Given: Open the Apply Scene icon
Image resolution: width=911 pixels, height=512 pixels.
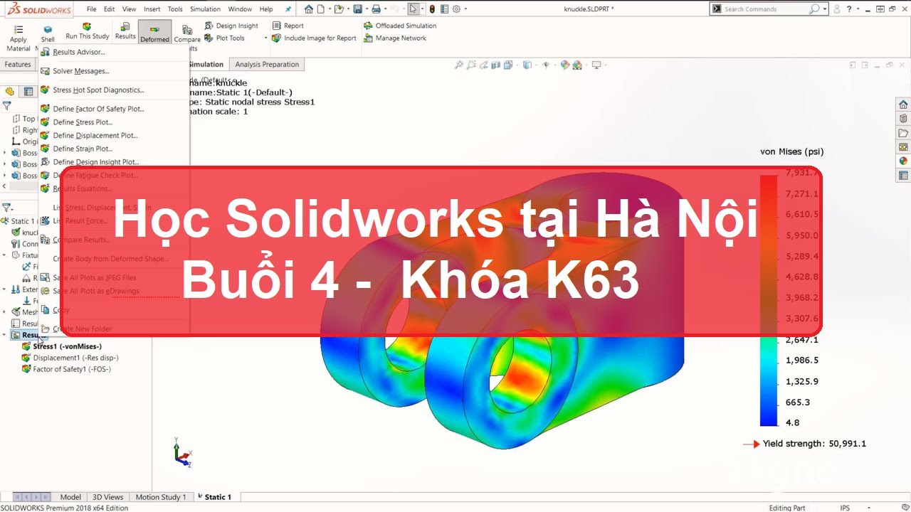Looking at the screenshot, I should click(x=577, y=65).
